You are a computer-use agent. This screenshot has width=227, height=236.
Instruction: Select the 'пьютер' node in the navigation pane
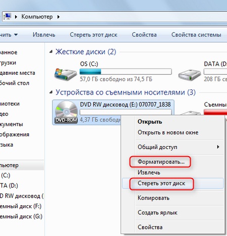tap(22, 165)
